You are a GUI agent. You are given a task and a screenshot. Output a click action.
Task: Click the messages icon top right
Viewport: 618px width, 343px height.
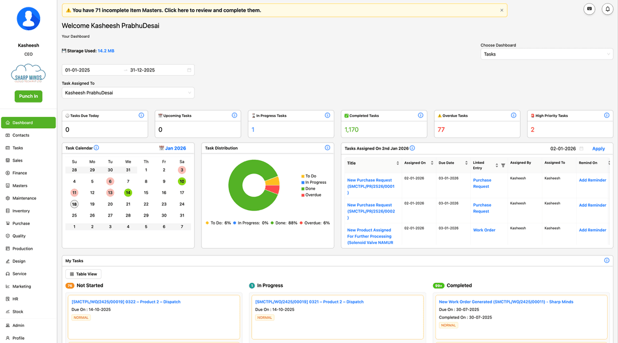(x=589, y=9)
